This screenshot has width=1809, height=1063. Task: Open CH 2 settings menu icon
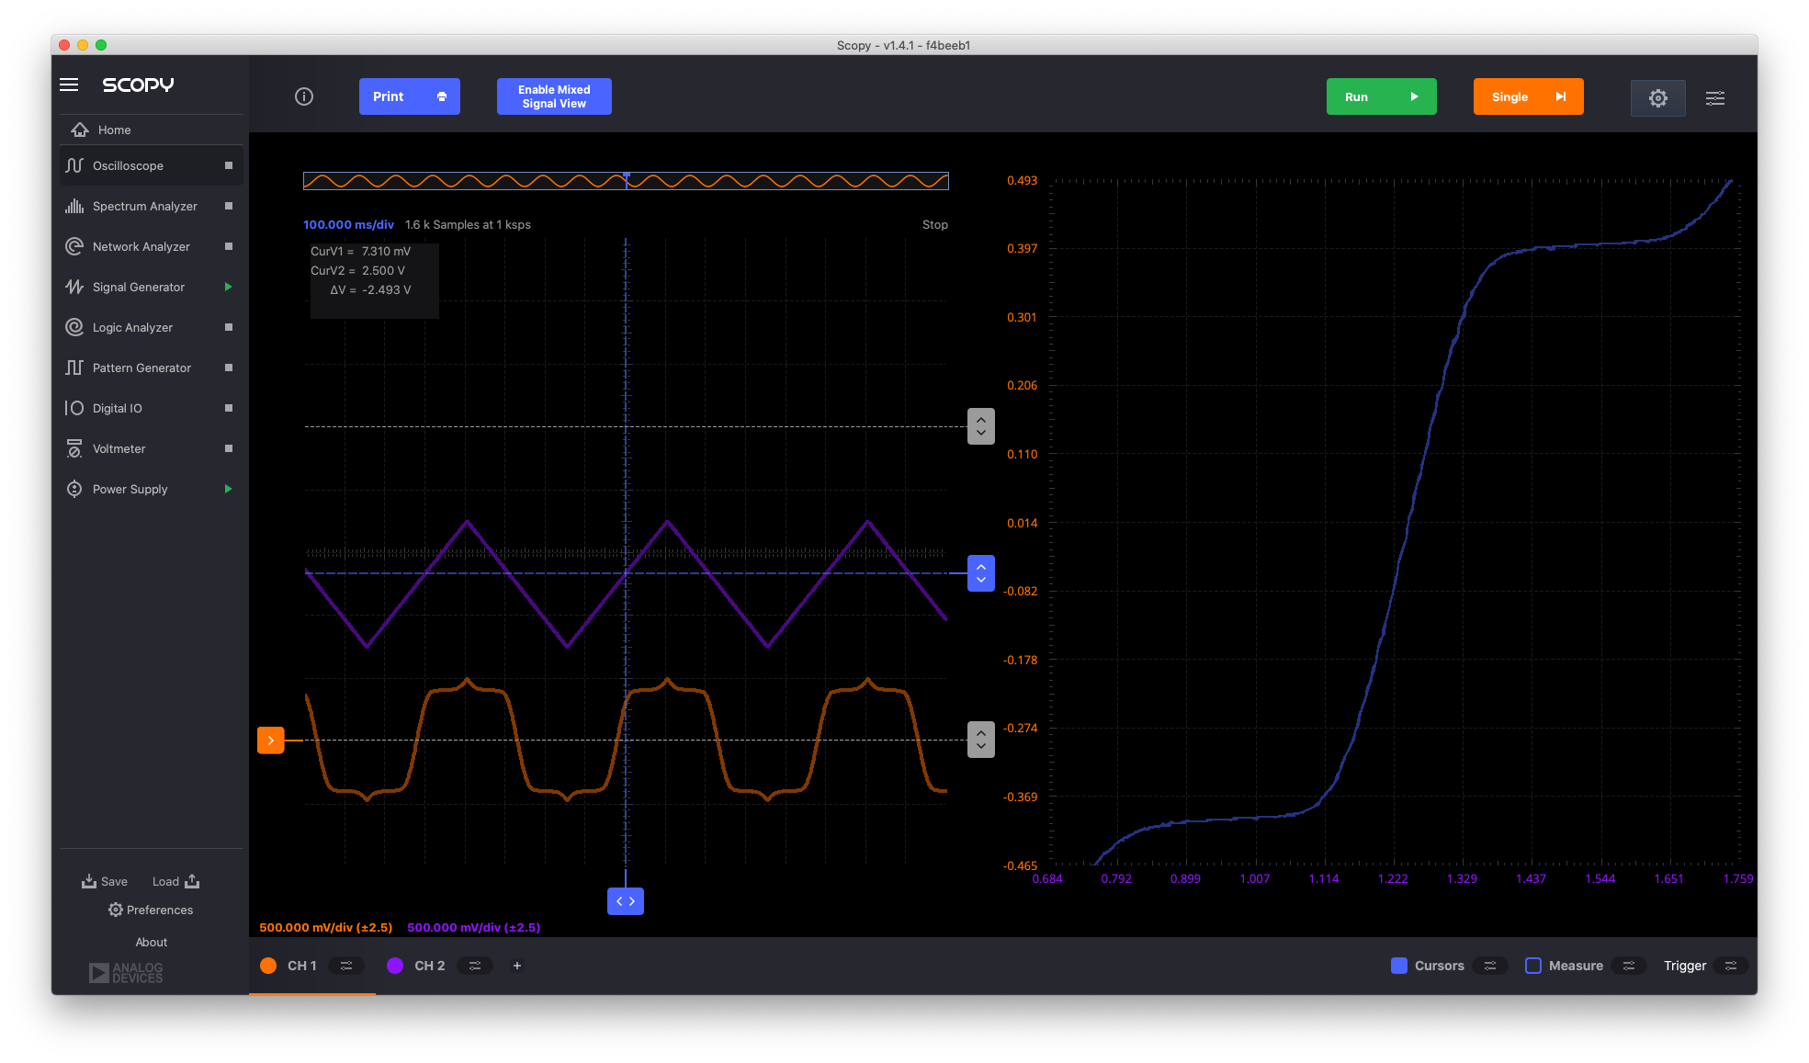[475, 966]
